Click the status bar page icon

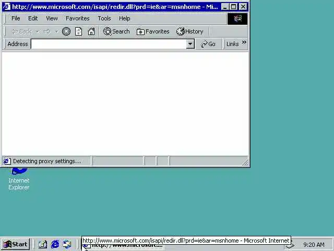point(7,161)
